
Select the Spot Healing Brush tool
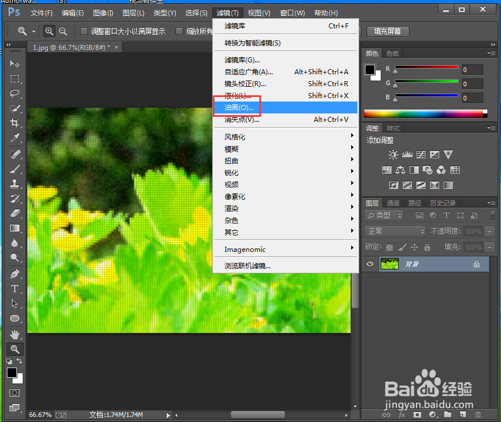pyautogui.click(x=14, y=154)
